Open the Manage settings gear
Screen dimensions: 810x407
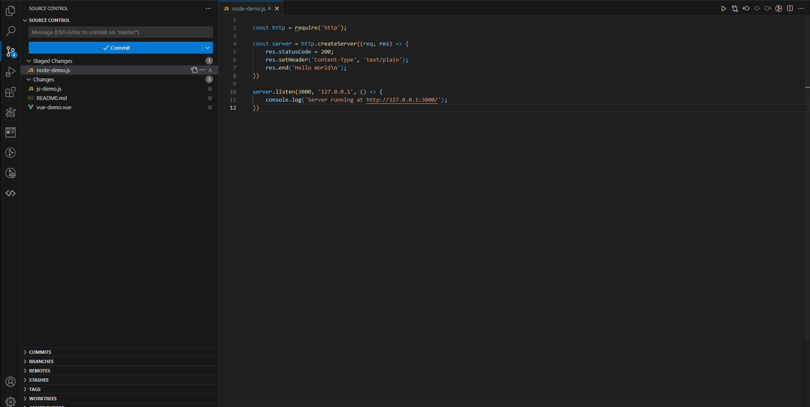pos(11,402)
